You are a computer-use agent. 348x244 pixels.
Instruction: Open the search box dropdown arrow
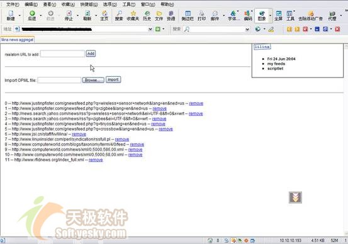point(247,29)
